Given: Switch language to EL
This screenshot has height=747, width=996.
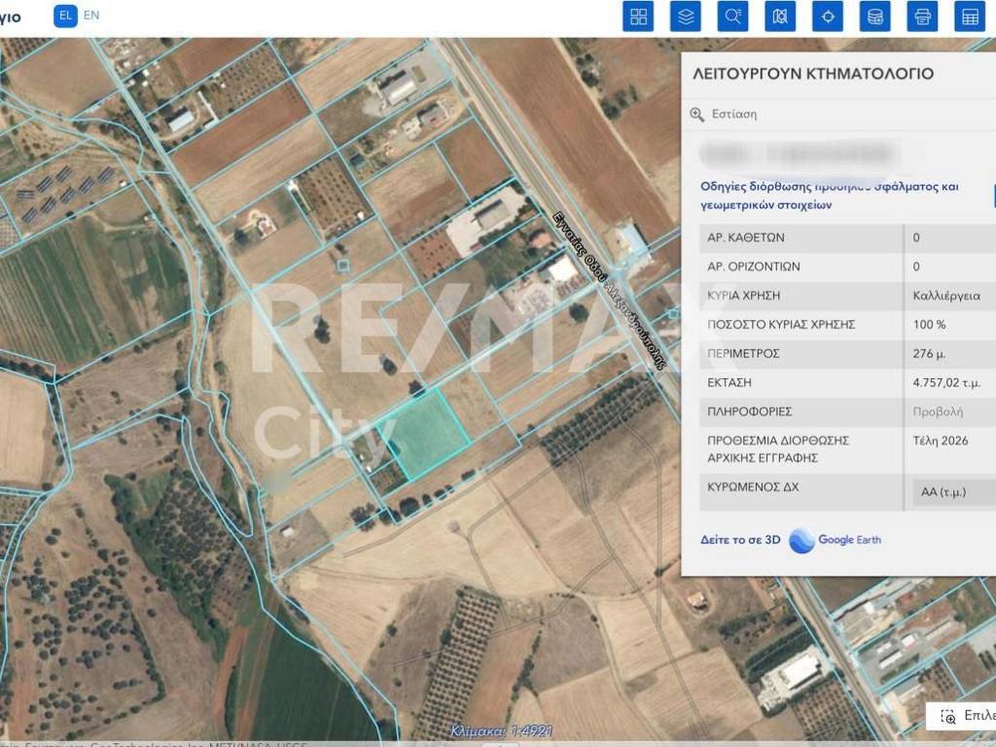Looking at the screenshot, I should (65, 16).
